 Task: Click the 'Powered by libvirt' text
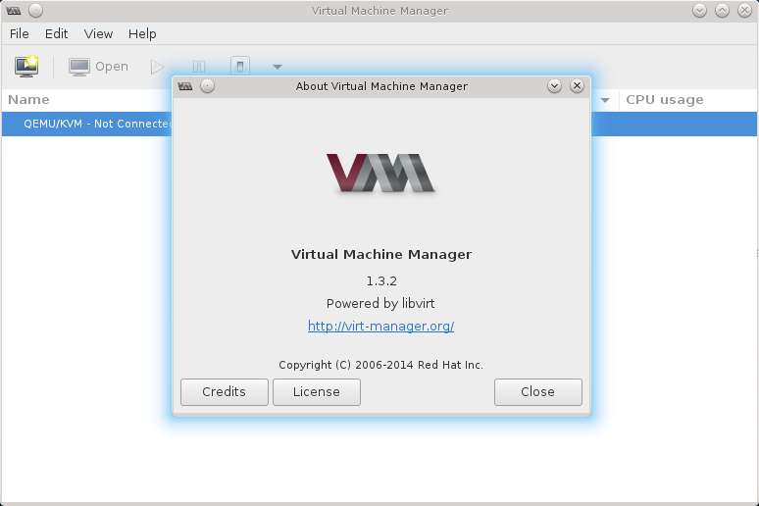(x=380, y=304)
